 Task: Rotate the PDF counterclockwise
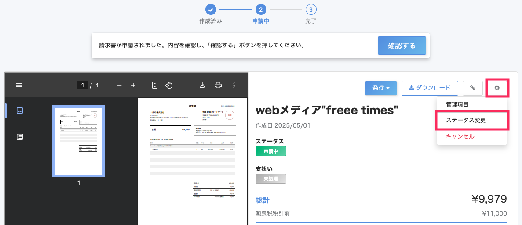pyautogui.click(x=169, y=85)
